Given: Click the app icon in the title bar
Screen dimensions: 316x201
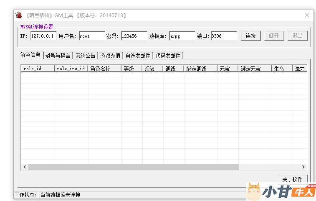Looking at the screenshot, I should pos(19,15).
